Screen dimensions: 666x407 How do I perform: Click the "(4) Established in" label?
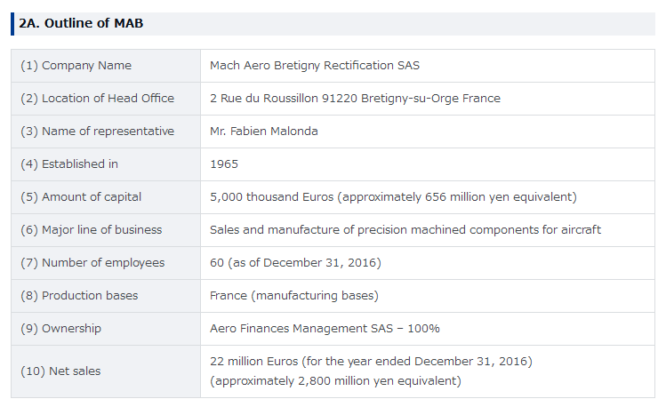(69, 164)
